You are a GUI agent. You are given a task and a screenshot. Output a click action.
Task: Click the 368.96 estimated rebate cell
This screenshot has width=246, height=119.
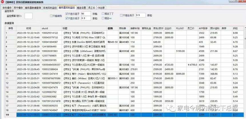click(x=215, y=74)
